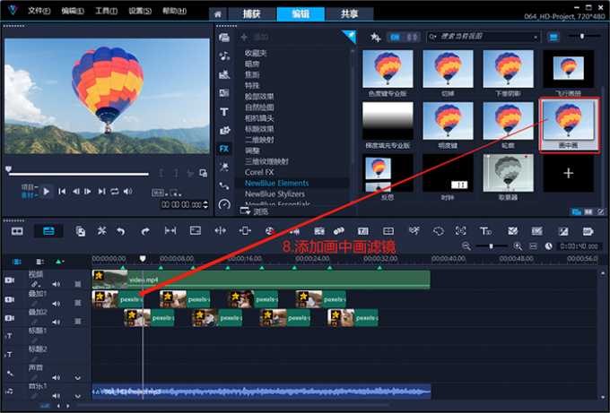Viewport: 610px width, 413px height.
Task: Click the GIF creator icon
Action: pyautogui.click(x=588, y=231)
